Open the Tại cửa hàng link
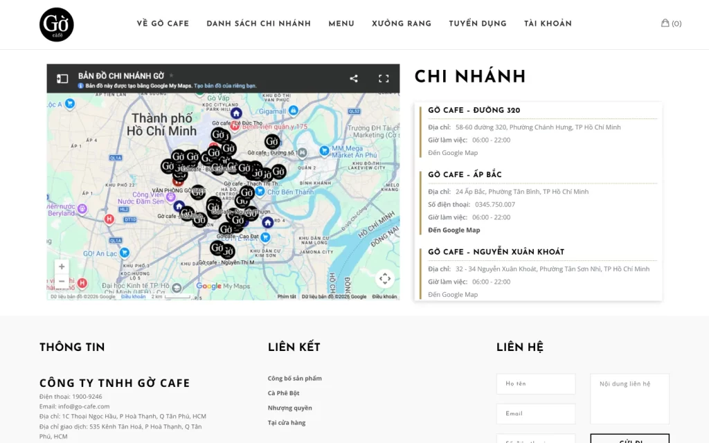Image resolution: width=709 pixels, height=443 pixels. coord(287,423)
